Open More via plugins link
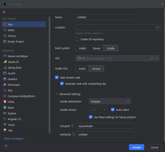165x152 pixels. pos(15,139)
